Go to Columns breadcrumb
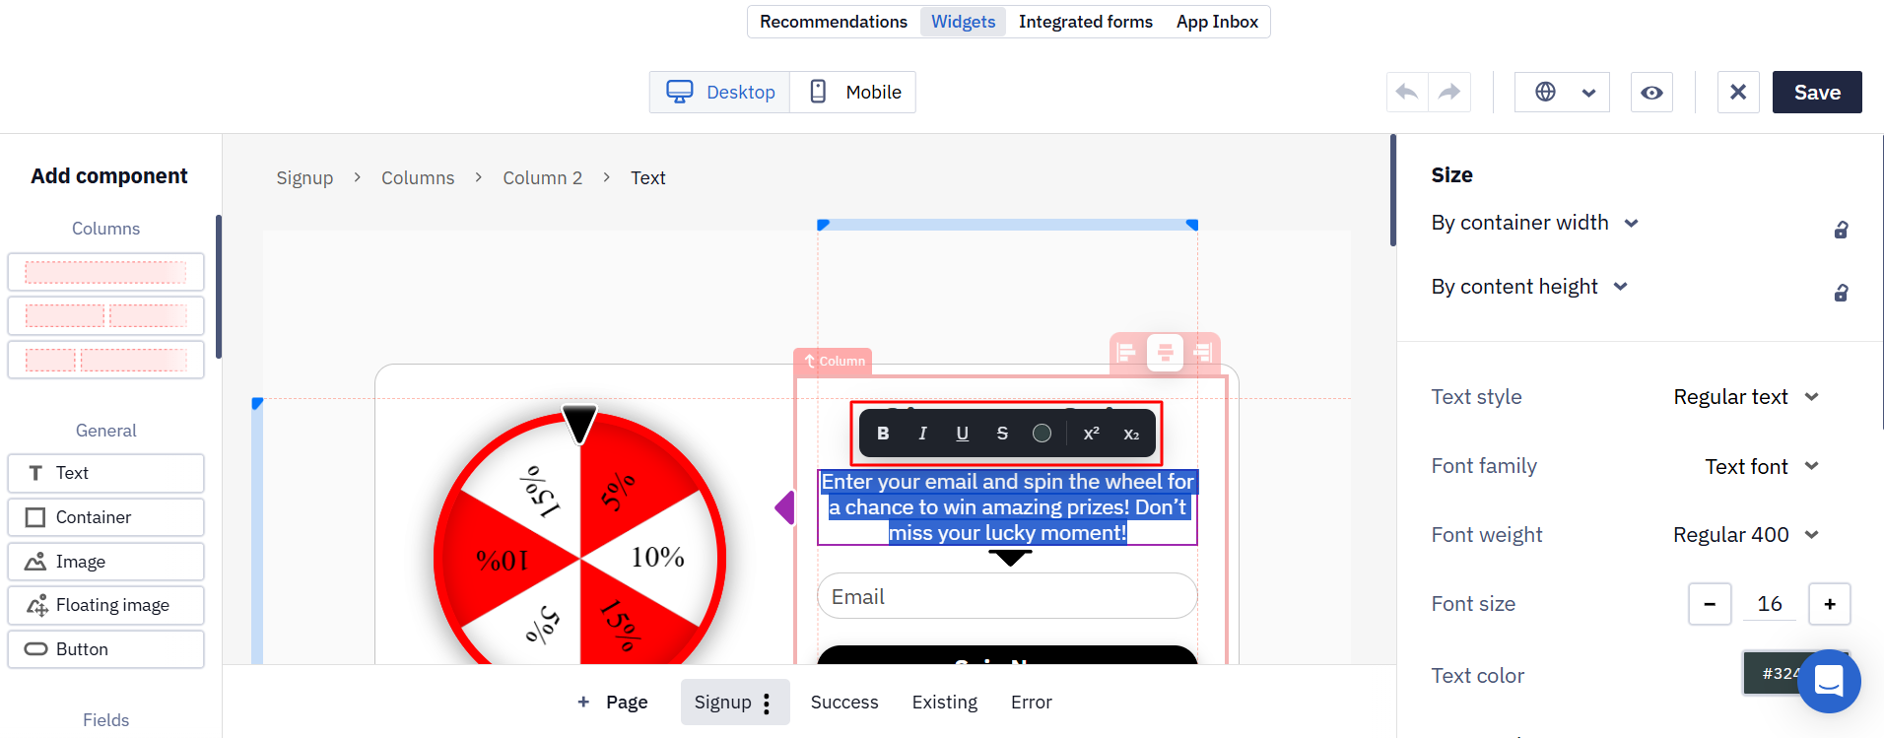 click(x=418, y=178)
